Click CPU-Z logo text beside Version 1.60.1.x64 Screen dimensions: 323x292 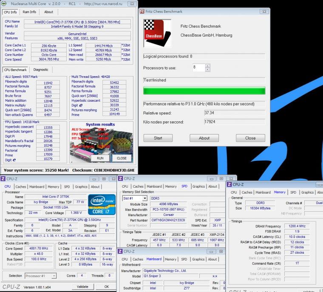click(11, 287)
